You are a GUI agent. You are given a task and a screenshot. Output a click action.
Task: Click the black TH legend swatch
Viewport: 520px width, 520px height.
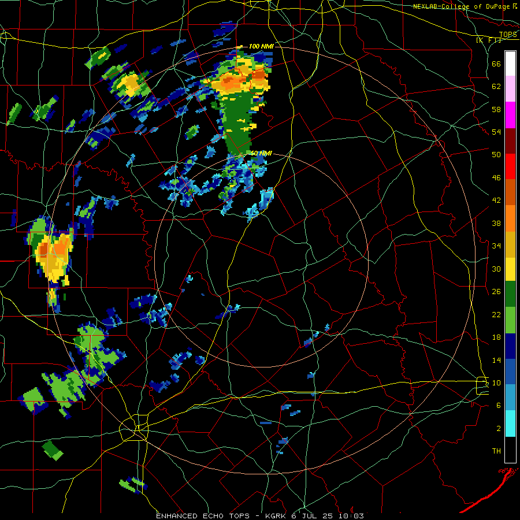click(510, 450)
